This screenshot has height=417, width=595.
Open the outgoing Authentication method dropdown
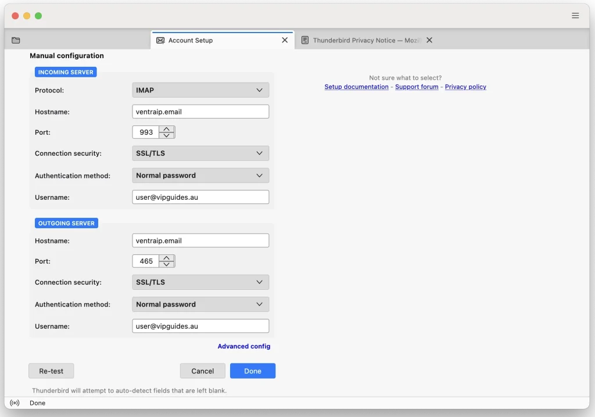pos(200,304)
